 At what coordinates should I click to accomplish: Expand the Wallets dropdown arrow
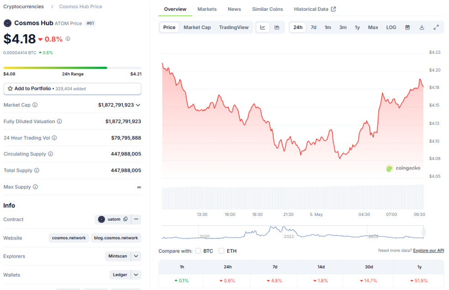coord(136,275)
